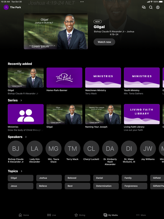
Task: Click 'Bishop Claude R Alexander Jr' under Gilgal card
Action: click(23, 94)
